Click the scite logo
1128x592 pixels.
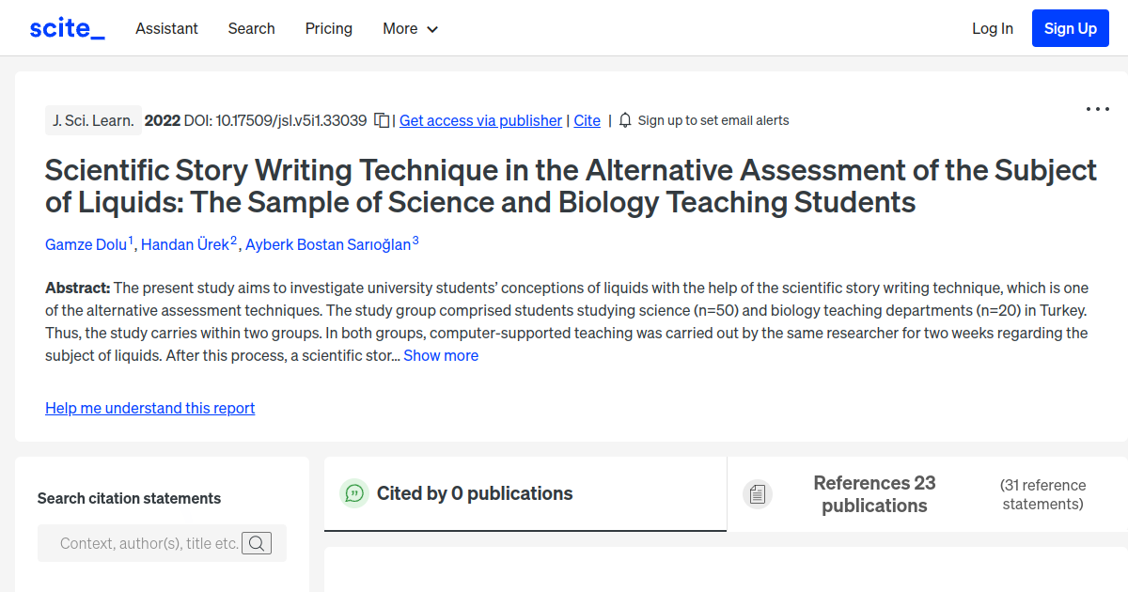click(66, 27)
